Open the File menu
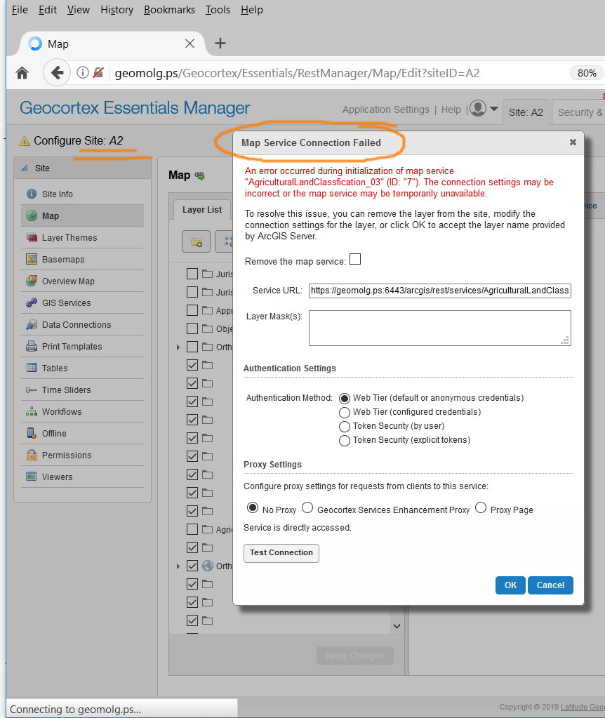The image size is (605, 718). 20,10
